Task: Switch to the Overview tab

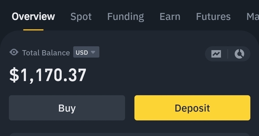Action: pos(33,16)
